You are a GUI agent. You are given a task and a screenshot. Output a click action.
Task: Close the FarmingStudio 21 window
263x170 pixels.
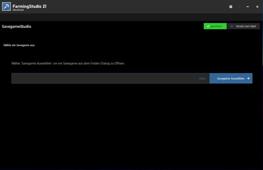tap(257, 7)
